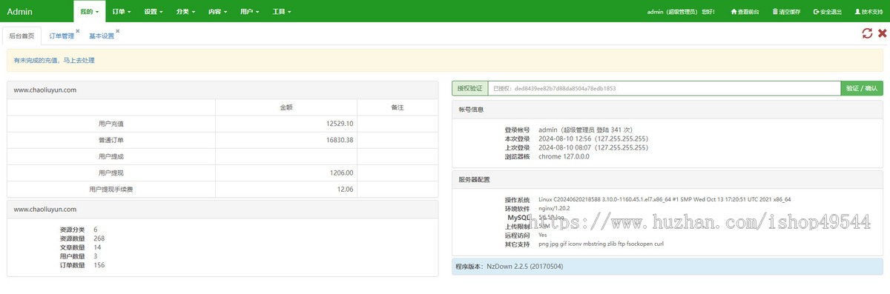Click into the 授权验证 code input field
This screenshot has height=294, width=890.
[664, 88]
